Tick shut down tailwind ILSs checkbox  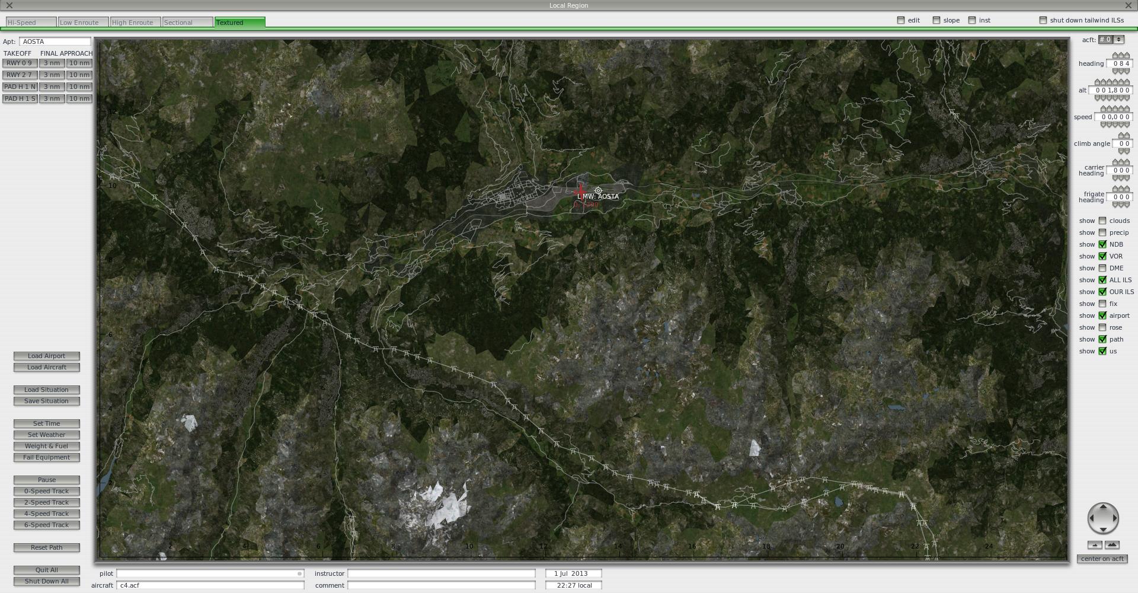(1043, 20)
